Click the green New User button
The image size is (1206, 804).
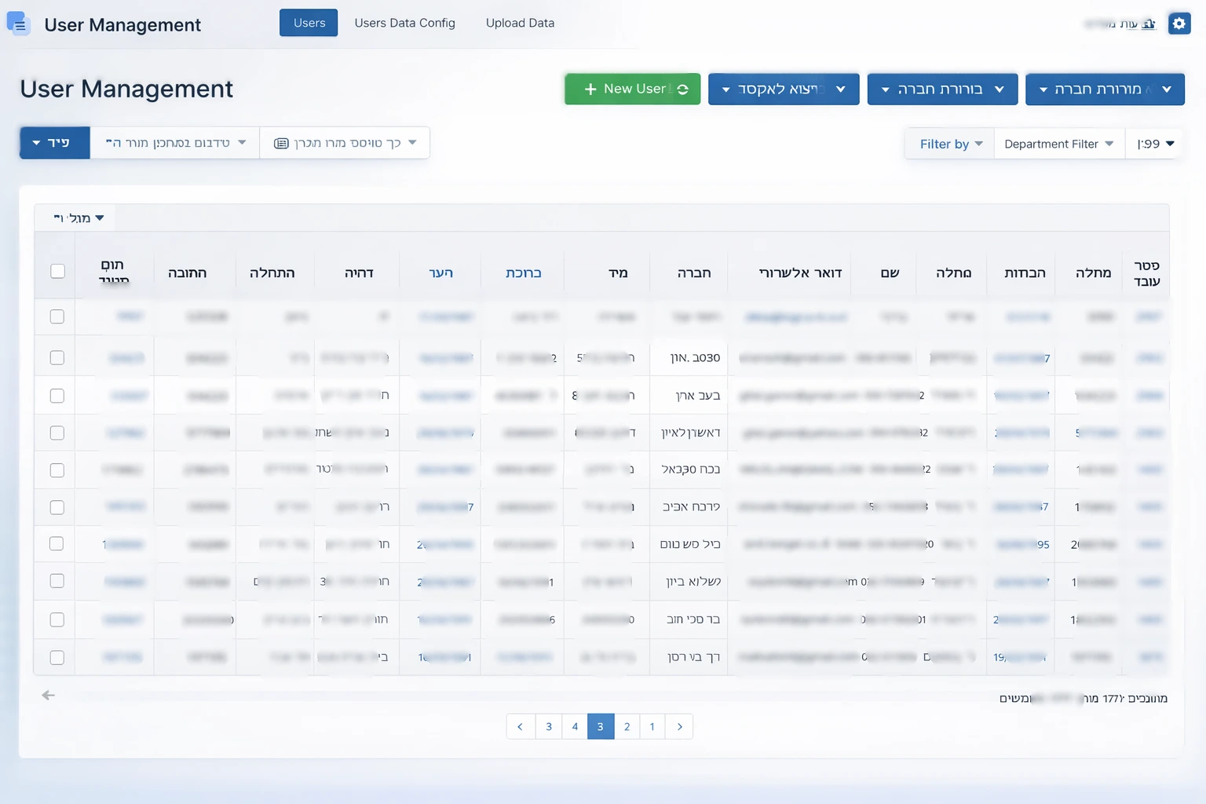(x=632, y=89)
